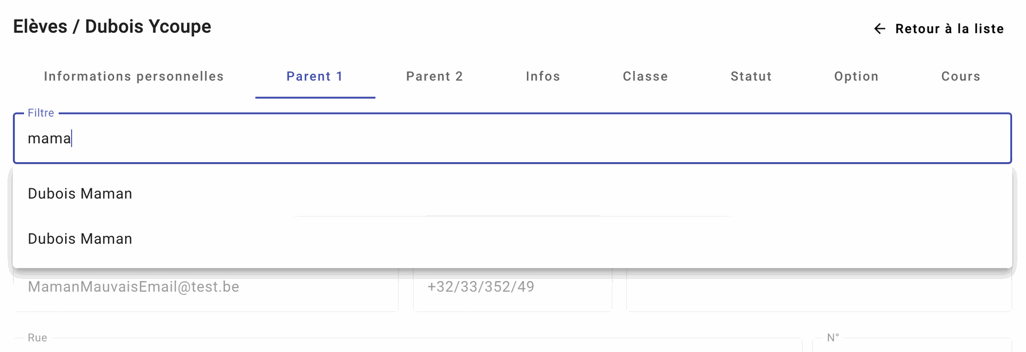Go to the Classe tab
Screen dimensions: 1026x352
[645, 76]
